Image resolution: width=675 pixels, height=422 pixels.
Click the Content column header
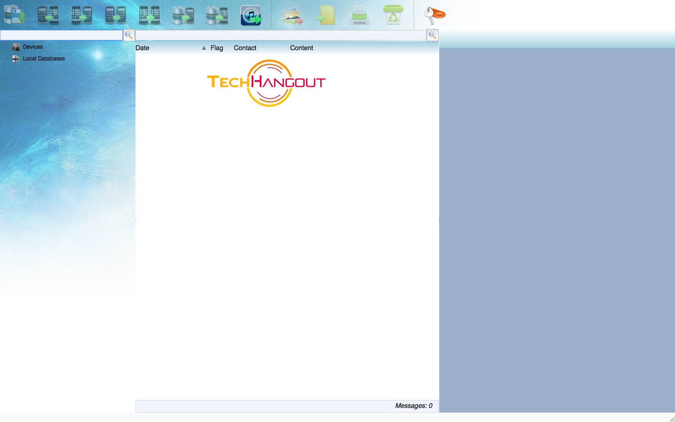click(x=301, y=48)
